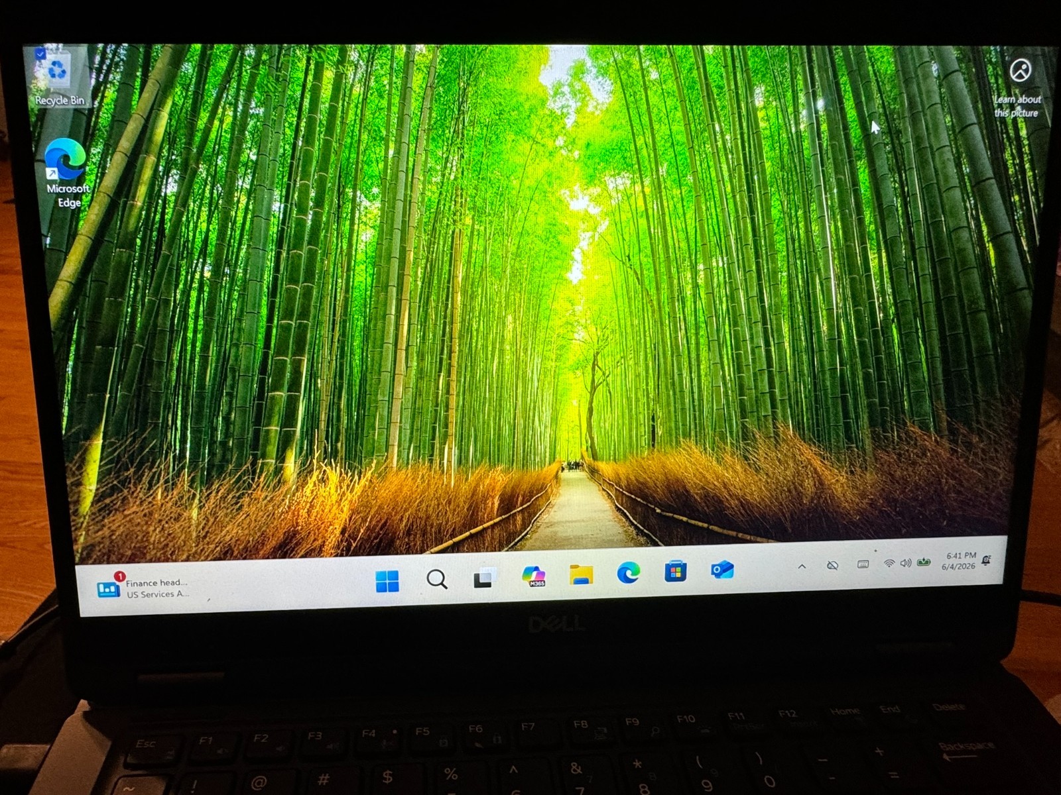
Task: Click the volume speaker icon
Action: (905, 563)
